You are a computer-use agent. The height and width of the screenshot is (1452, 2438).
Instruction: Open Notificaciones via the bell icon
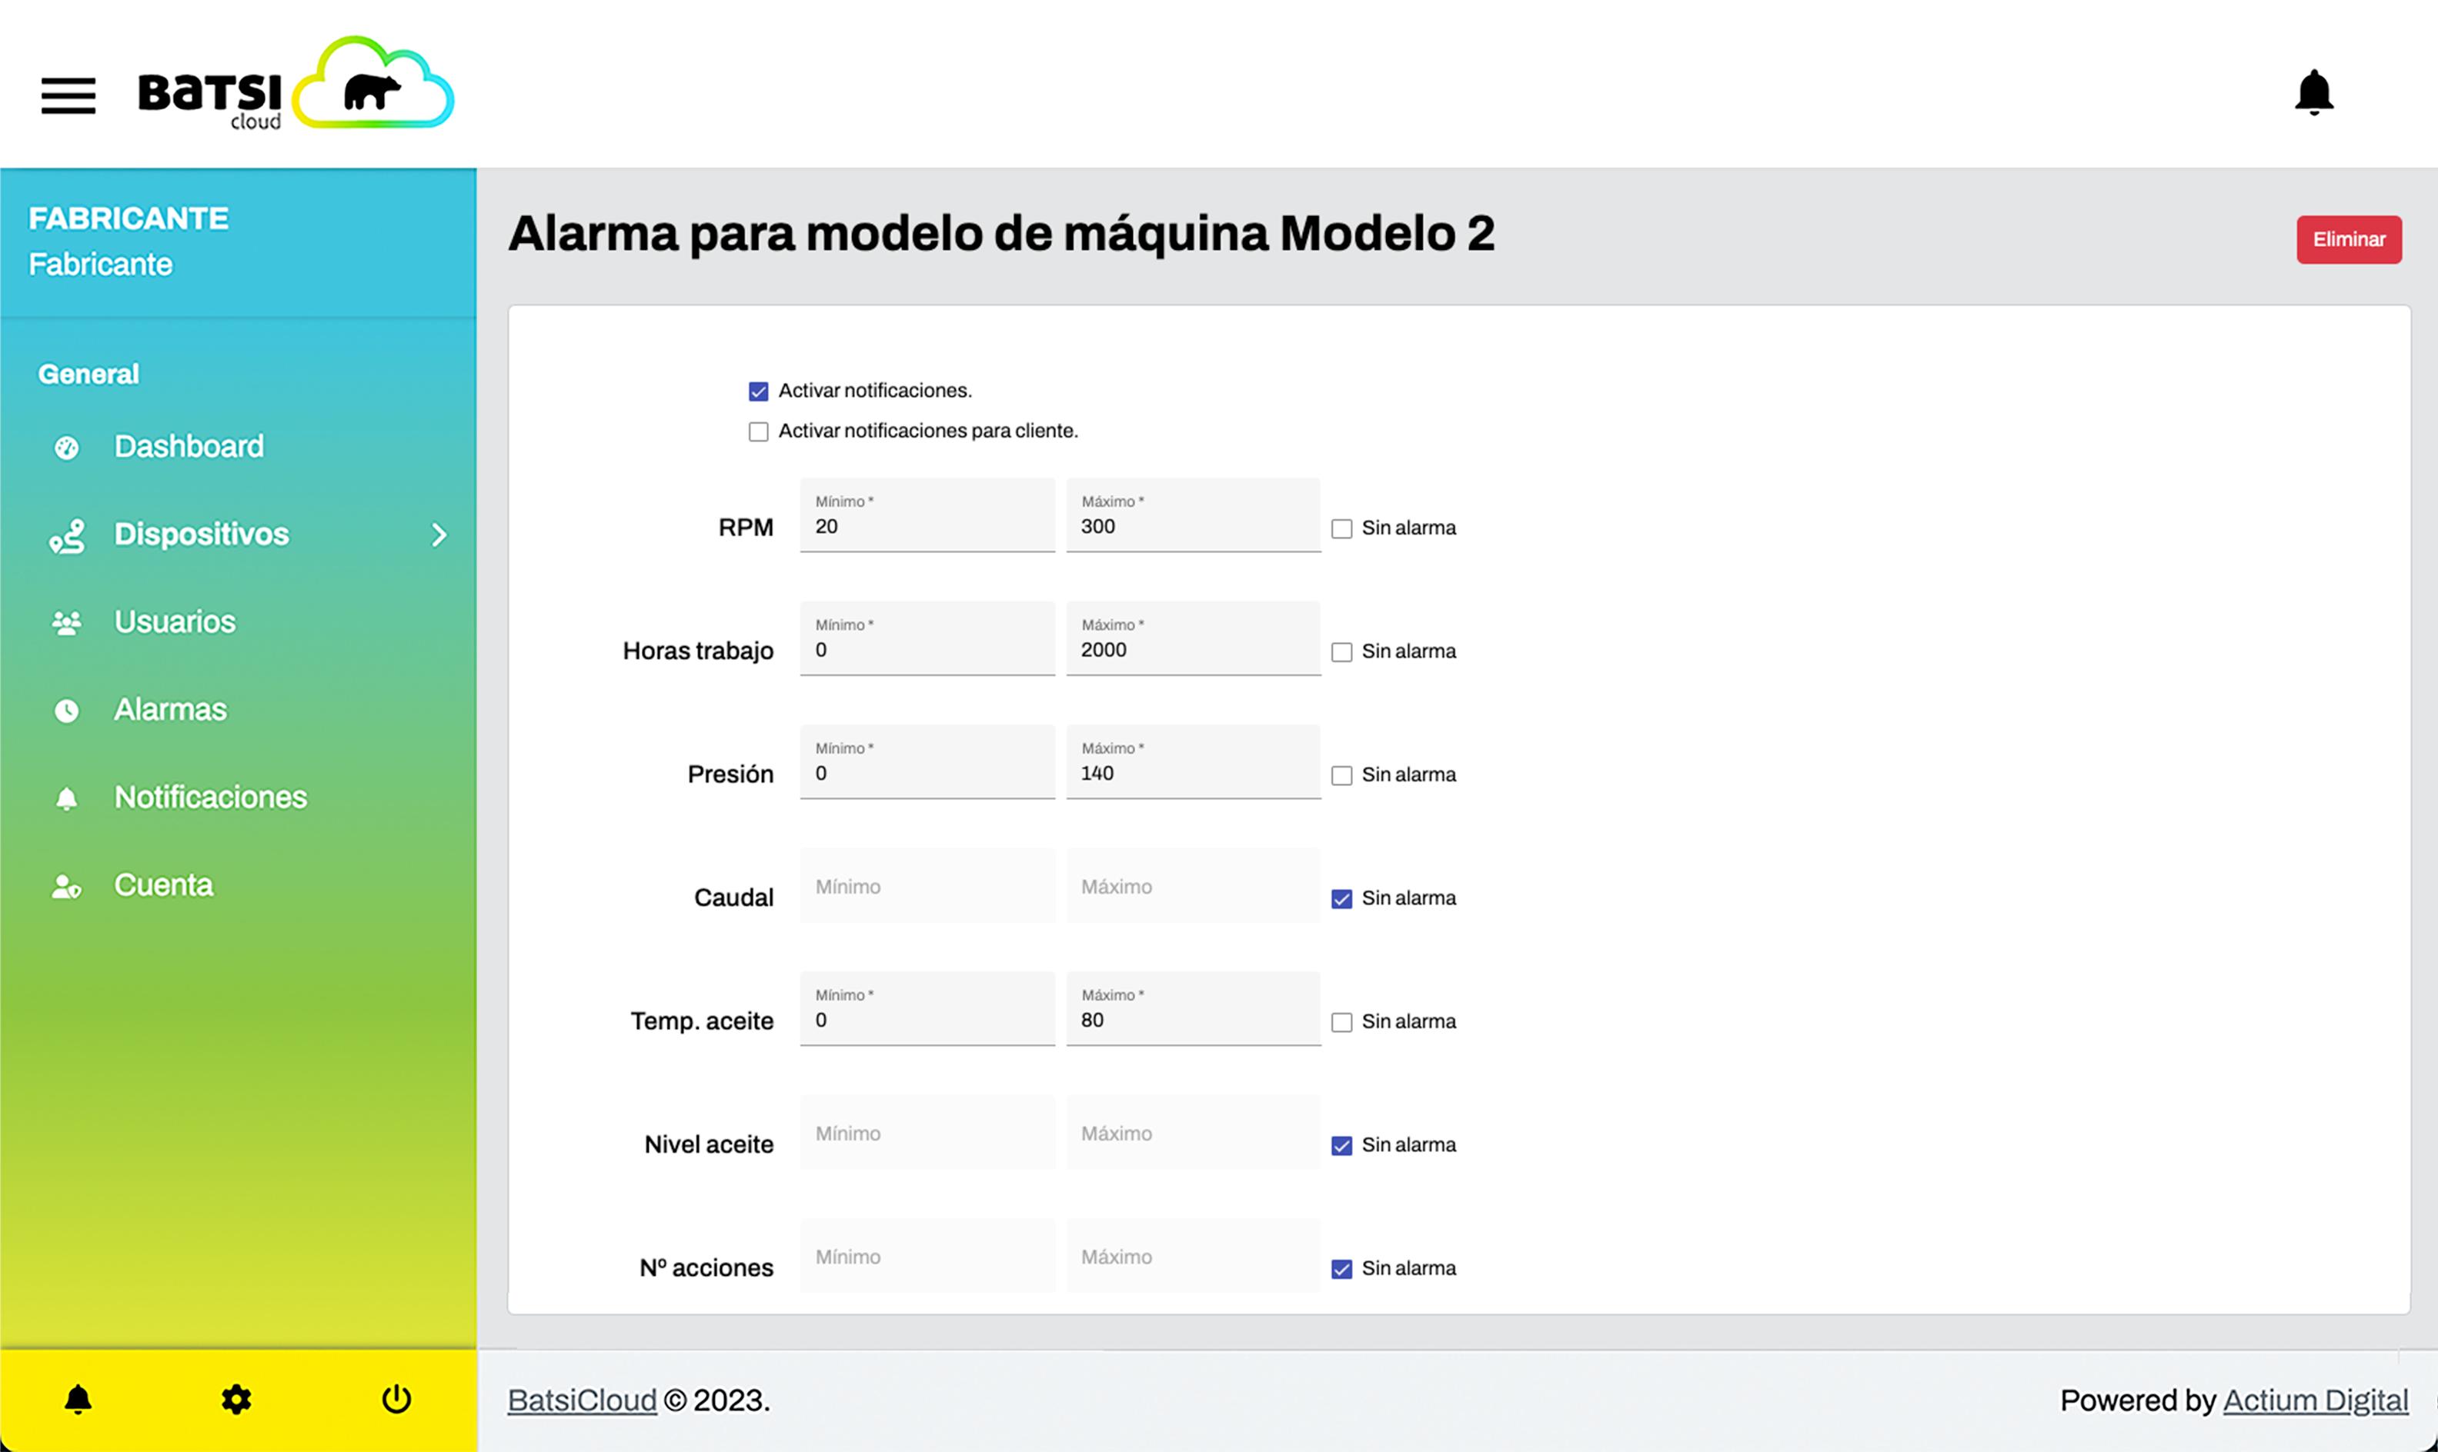(x=67, y=797)
